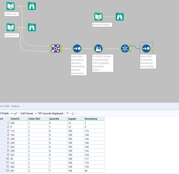Click the checkmark icon next to Fields
Image resolution: width=179 pixels, height=174 pixels.
tap(15, 113)
